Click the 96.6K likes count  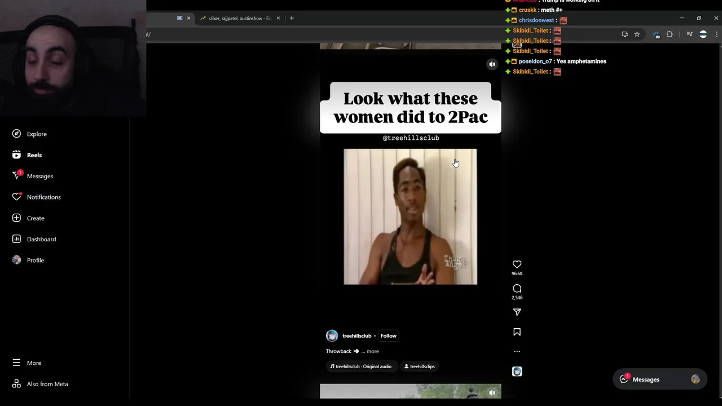(517, 273)
